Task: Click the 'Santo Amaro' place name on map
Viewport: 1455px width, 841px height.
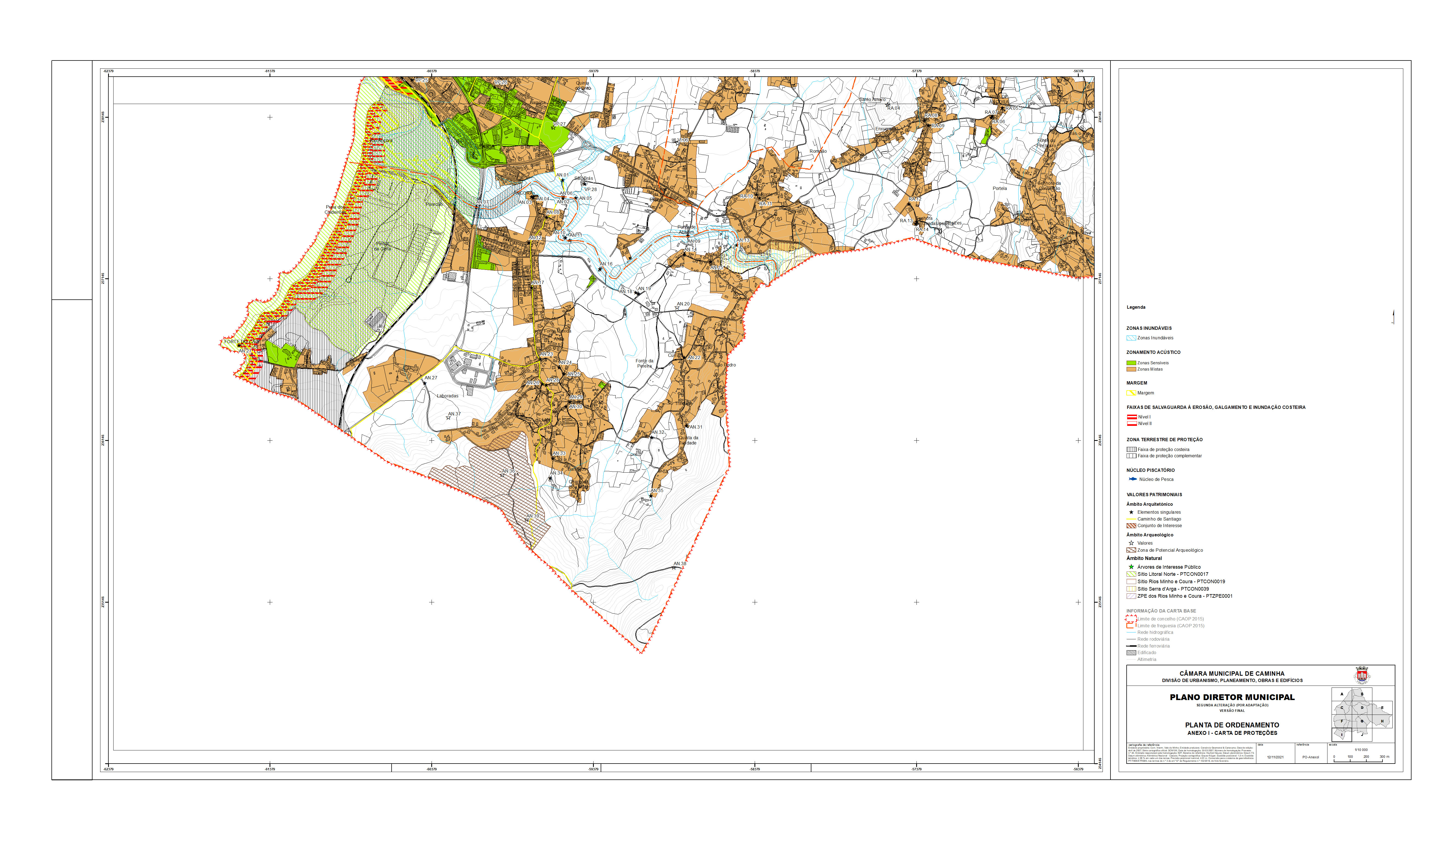Action: 872,99
